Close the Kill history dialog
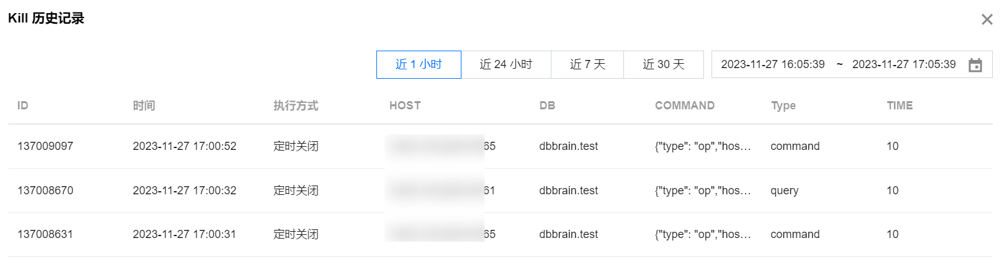The width and height of the screenshot is (1001, 258). pos(987,19)
